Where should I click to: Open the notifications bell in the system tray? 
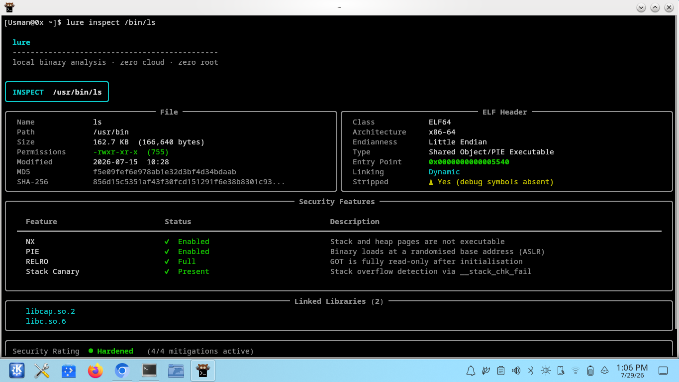pos(471,371)
